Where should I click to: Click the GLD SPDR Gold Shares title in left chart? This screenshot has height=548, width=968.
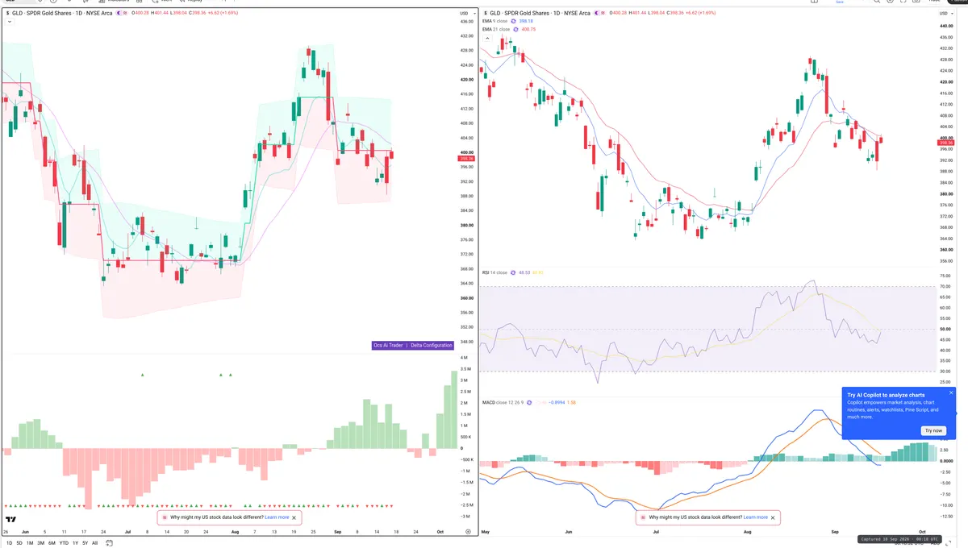[x=62, y=14]
